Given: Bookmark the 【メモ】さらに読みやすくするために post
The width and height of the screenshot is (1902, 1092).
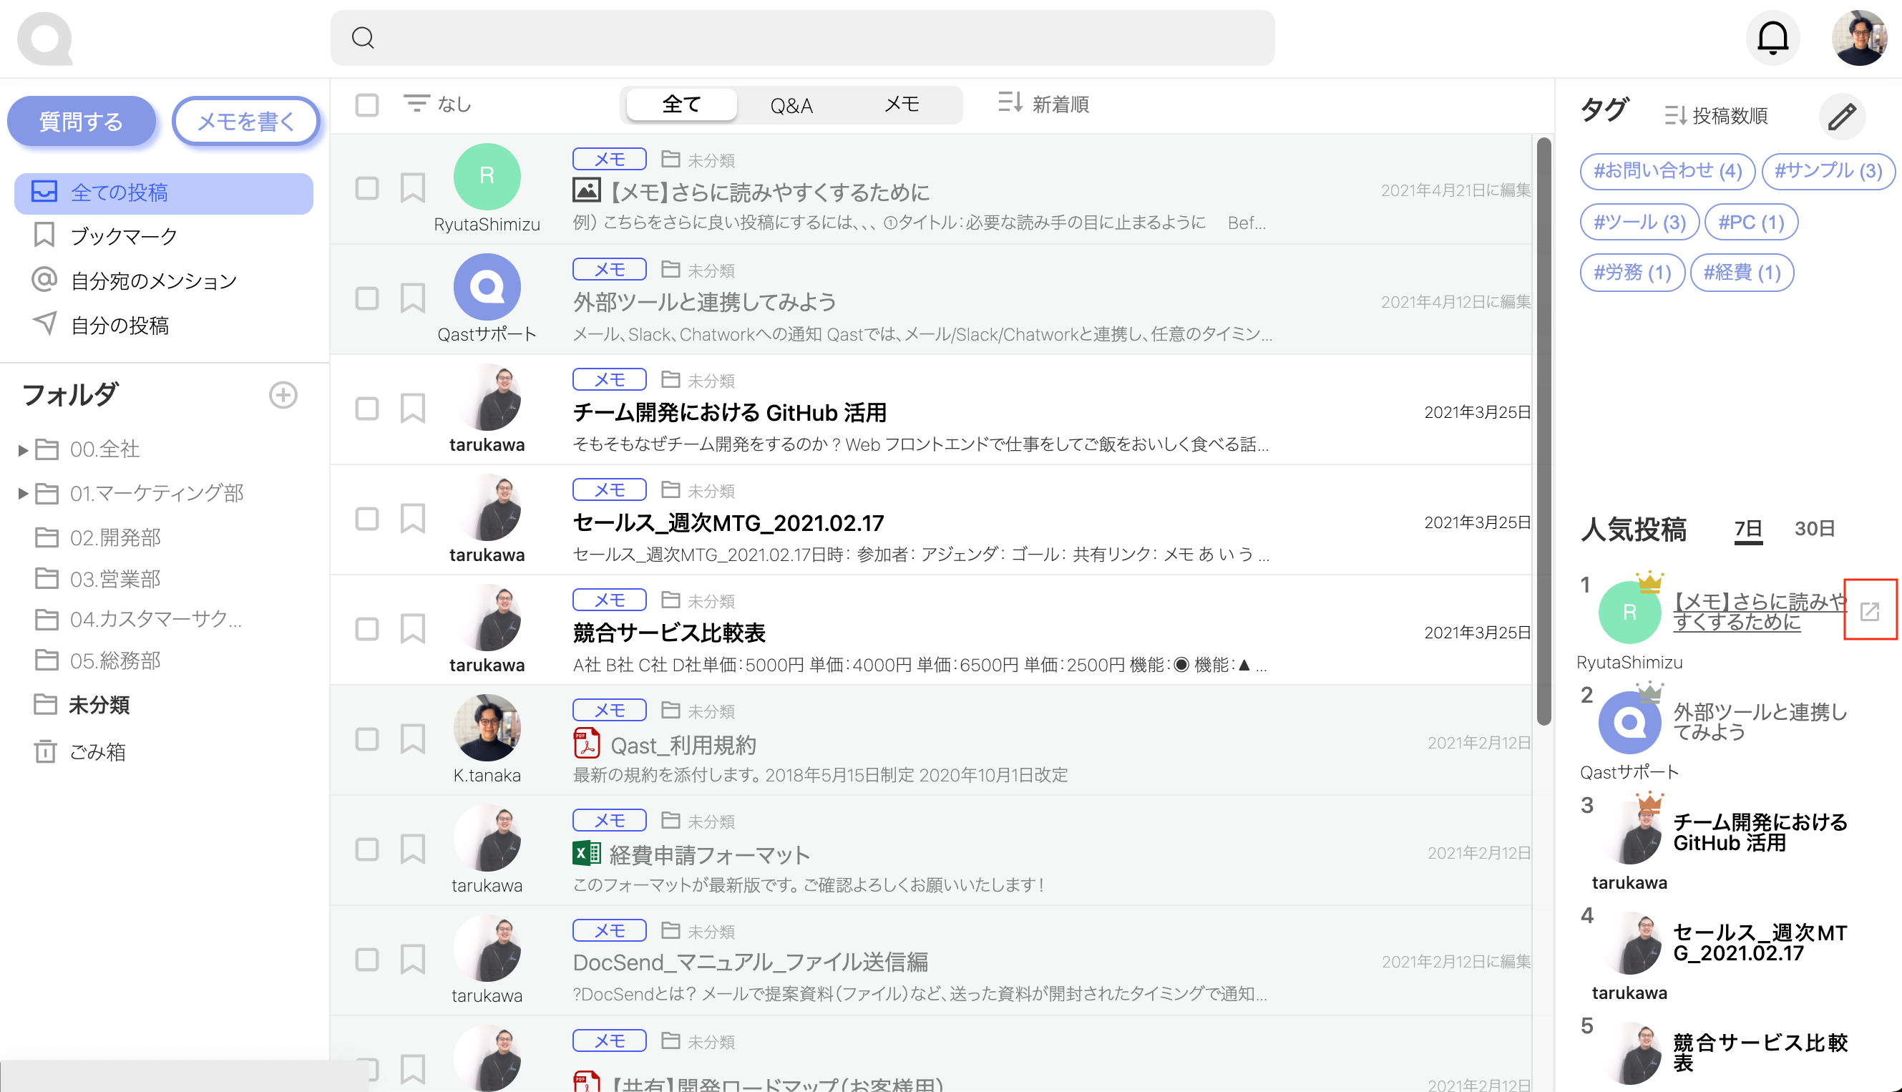Looking at the screenshot, I should (x=412, y=188).
